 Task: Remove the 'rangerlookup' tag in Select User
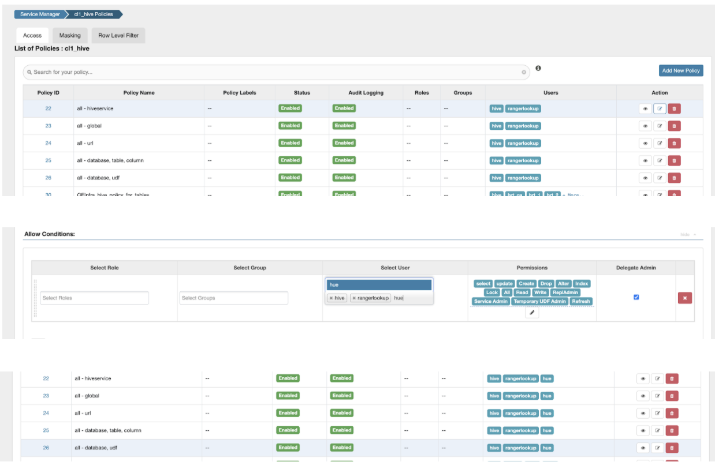(x=354, y=298)
